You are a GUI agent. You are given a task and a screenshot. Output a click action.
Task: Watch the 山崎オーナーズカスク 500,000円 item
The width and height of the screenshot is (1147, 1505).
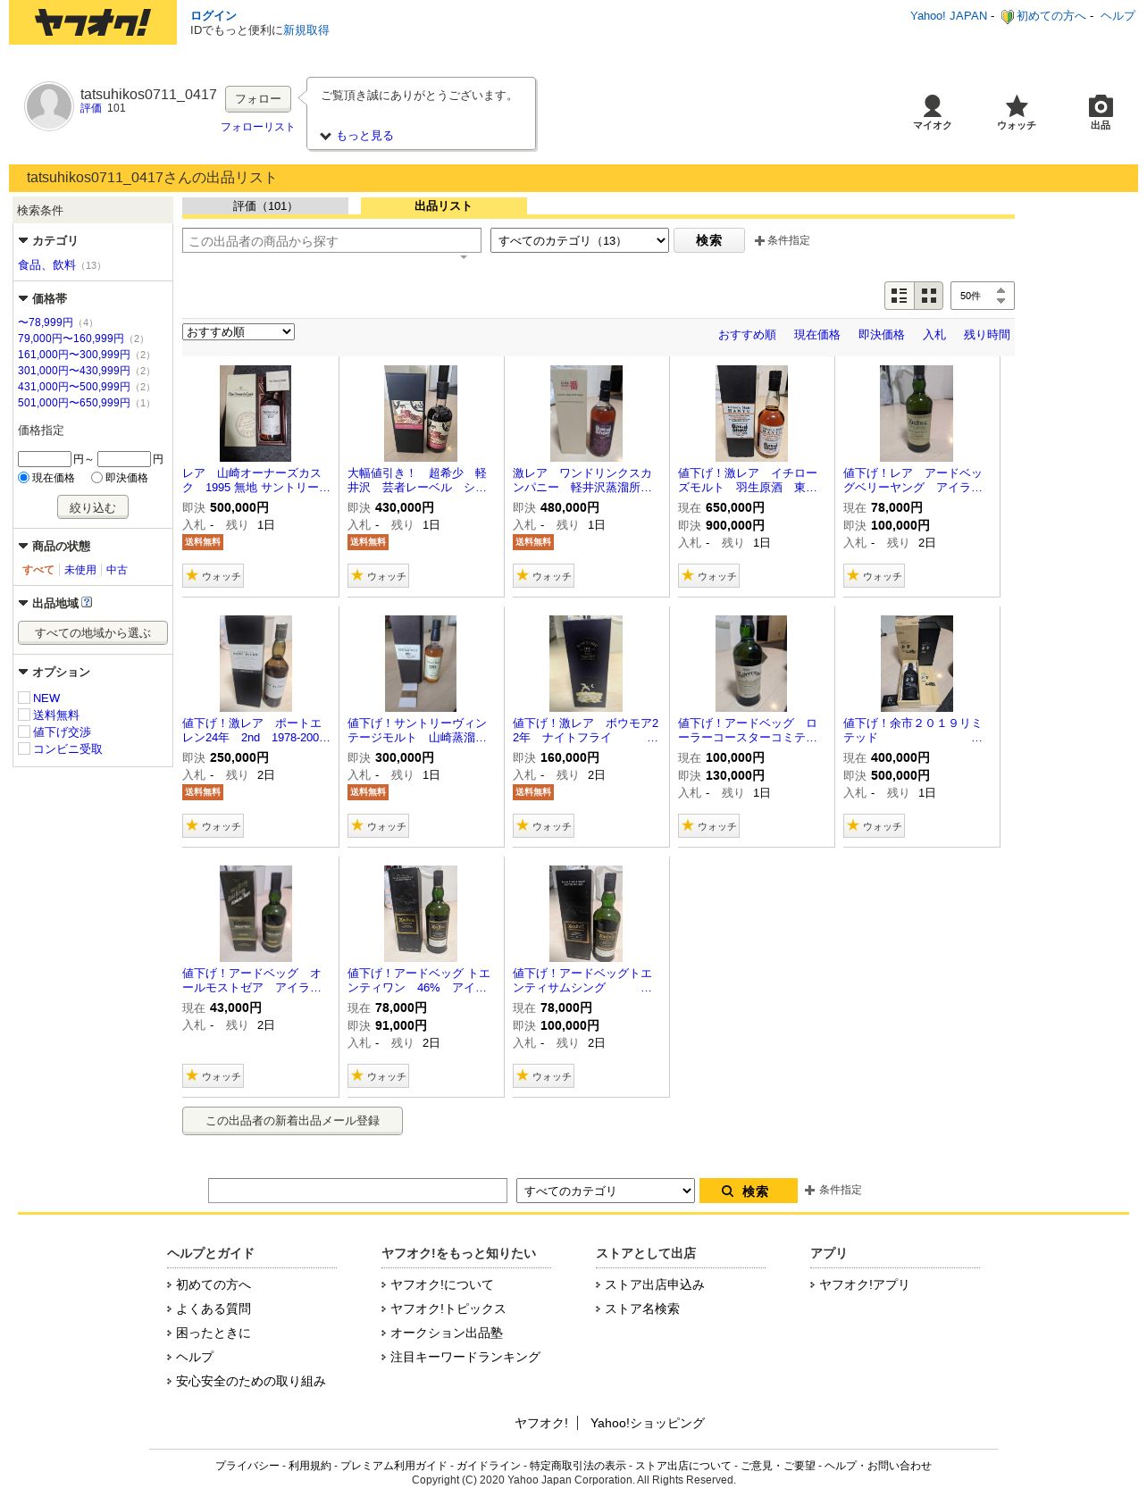tap(213, 576)
